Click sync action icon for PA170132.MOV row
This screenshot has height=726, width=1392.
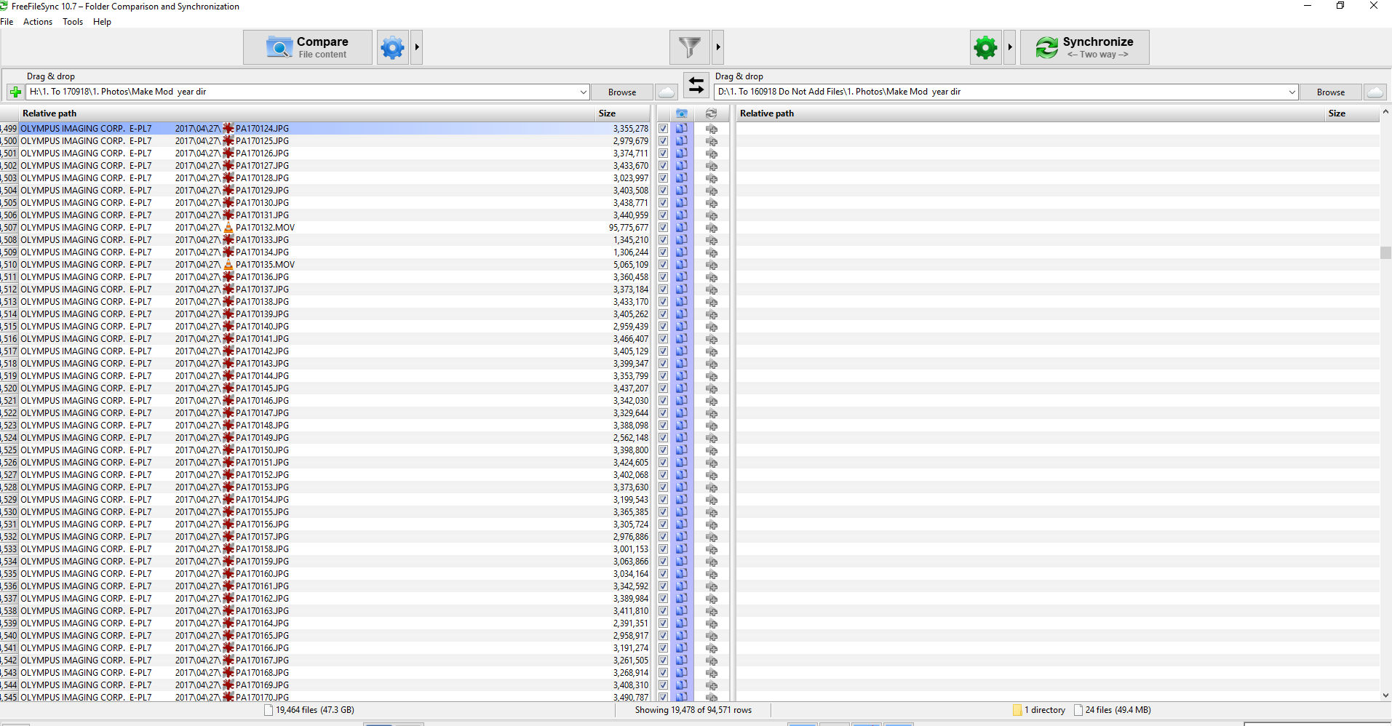[x=712, y=228]
